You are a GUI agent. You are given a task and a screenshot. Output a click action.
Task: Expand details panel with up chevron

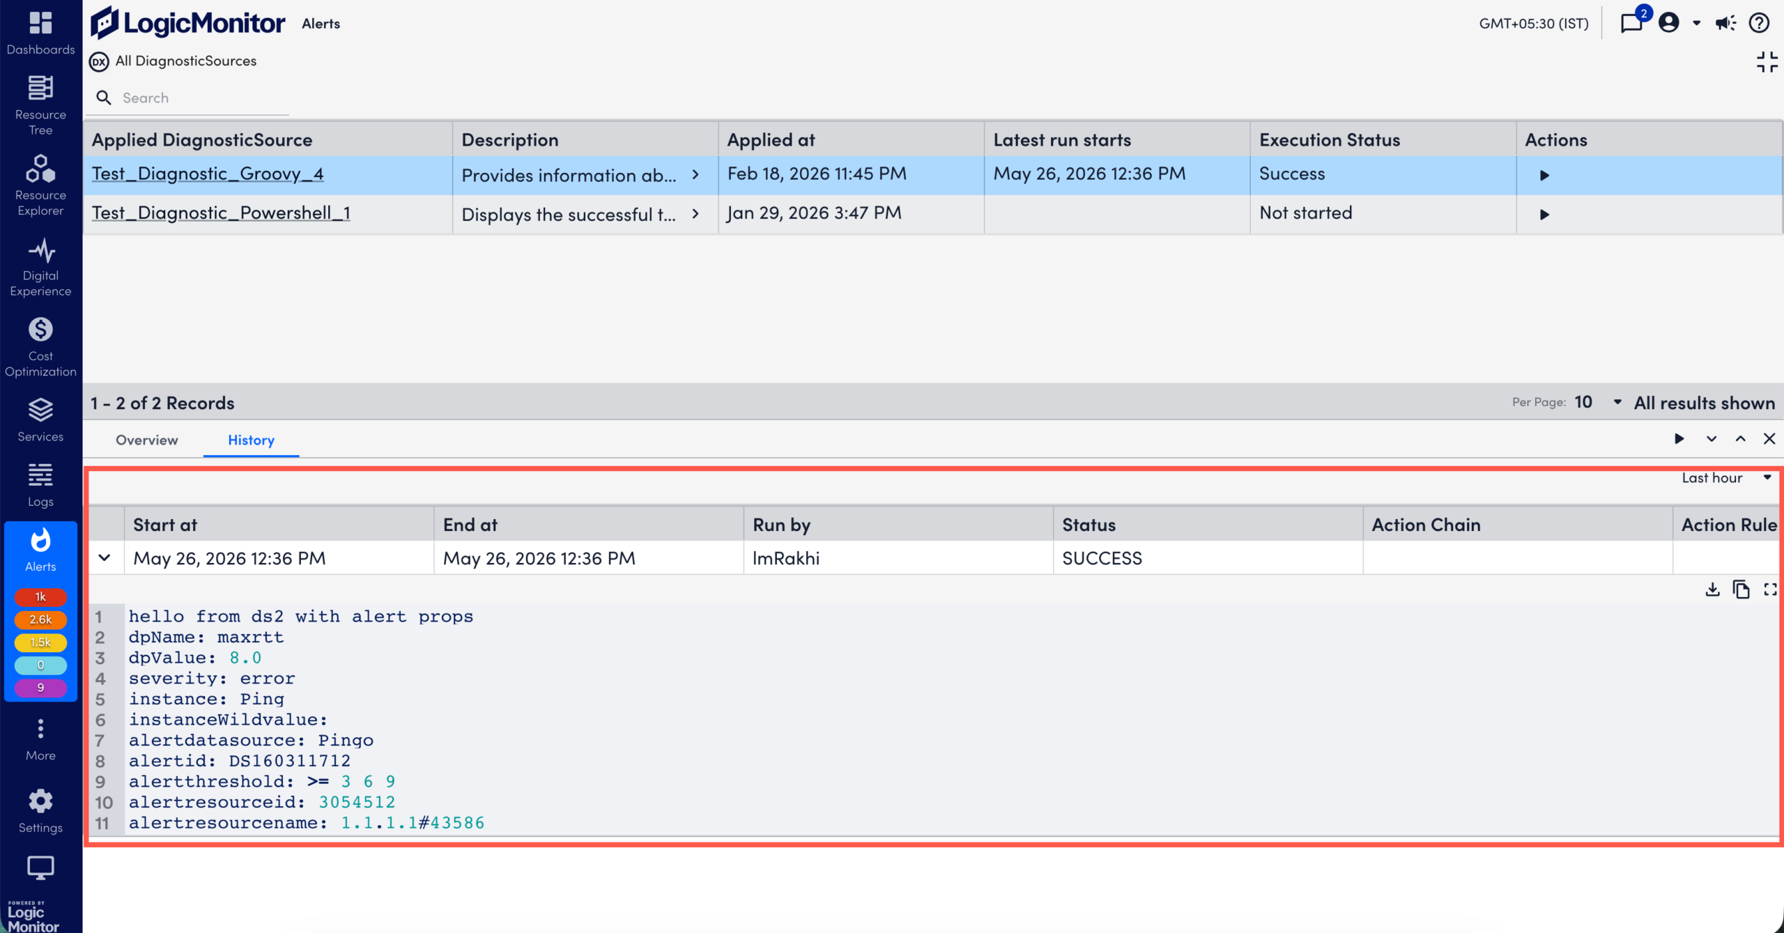click(x=1741, y=439)
